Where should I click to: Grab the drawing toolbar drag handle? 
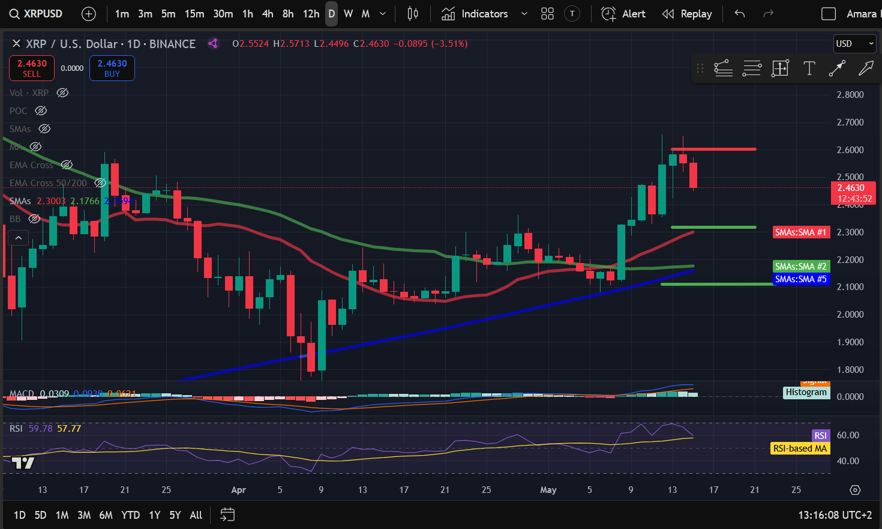coord(700,68)
